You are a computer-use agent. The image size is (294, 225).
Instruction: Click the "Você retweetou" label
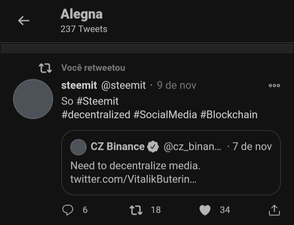(93, 68)
